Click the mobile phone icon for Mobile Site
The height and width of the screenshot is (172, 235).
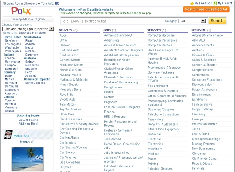8,134
